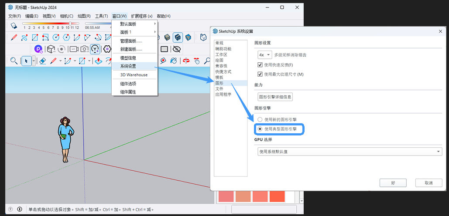This screenshot has width=449, height=216.
Task: Activate the Orbit tool
Action: coord(186,61)
